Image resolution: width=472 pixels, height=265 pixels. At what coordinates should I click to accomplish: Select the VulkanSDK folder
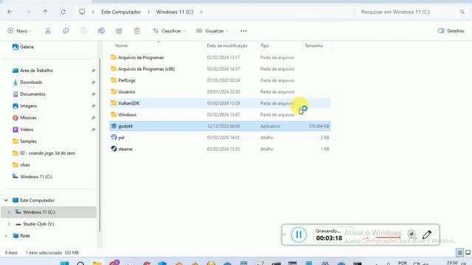[220, 103]
